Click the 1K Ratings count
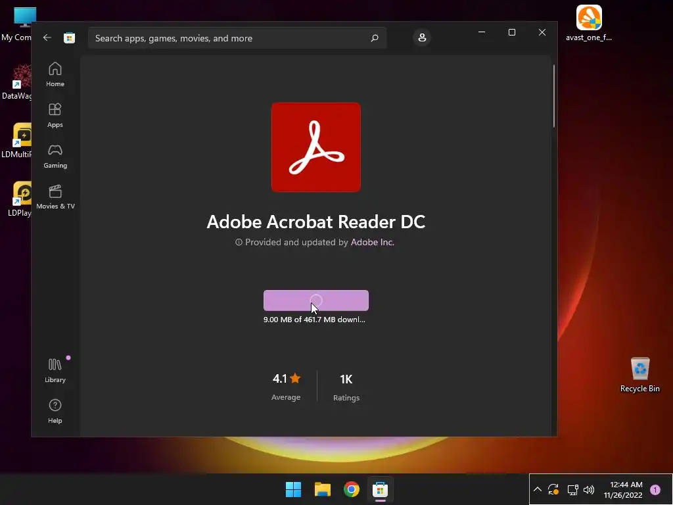673x505 pixels. [346, 387]
